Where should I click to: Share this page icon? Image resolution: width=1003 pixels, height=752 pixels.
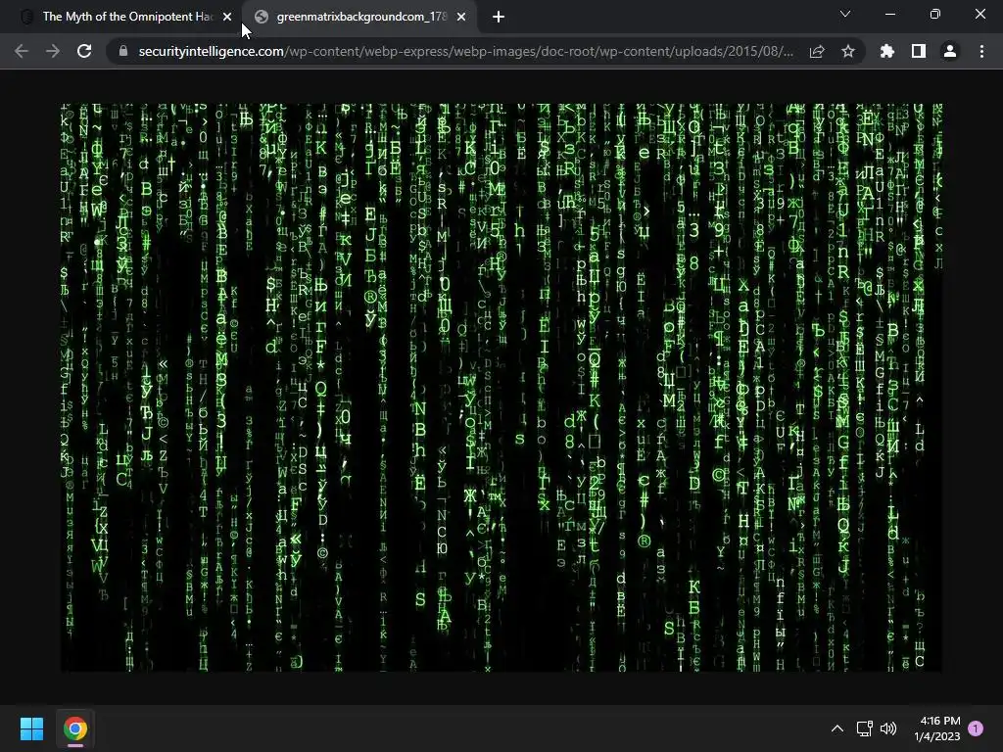click(817, 51)
